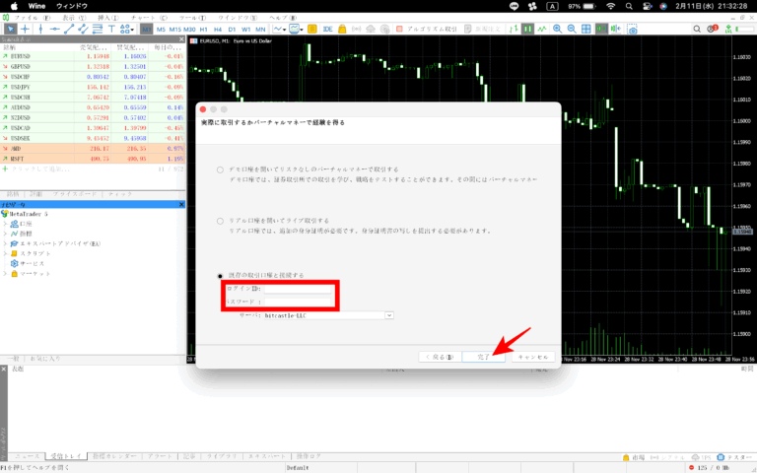Switch to candlestick chart display

click(x=527, y=29)
